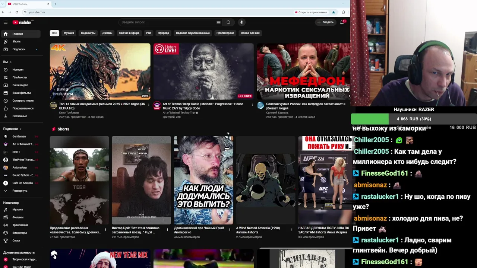Open the Топ-13 ожидаемых фильмов video thumbnail
This screenshot has height=268, width=477.
tap(100, 71)
